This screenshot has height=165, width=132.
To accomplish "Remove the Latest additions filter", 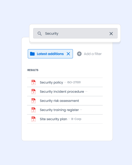I will point(68,54).
